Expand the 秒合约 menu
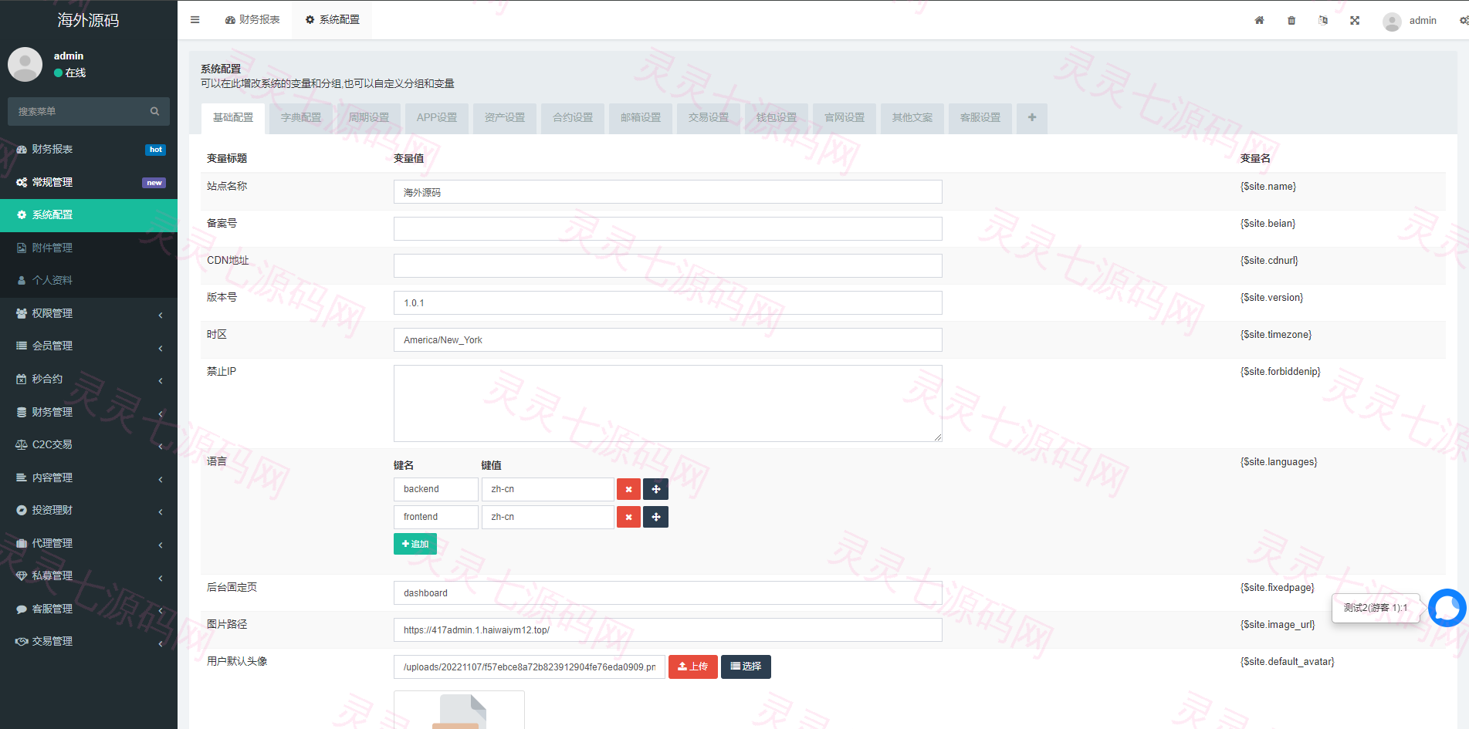Viewport: 1469px width, 729px height. click(x=89, y=379)
